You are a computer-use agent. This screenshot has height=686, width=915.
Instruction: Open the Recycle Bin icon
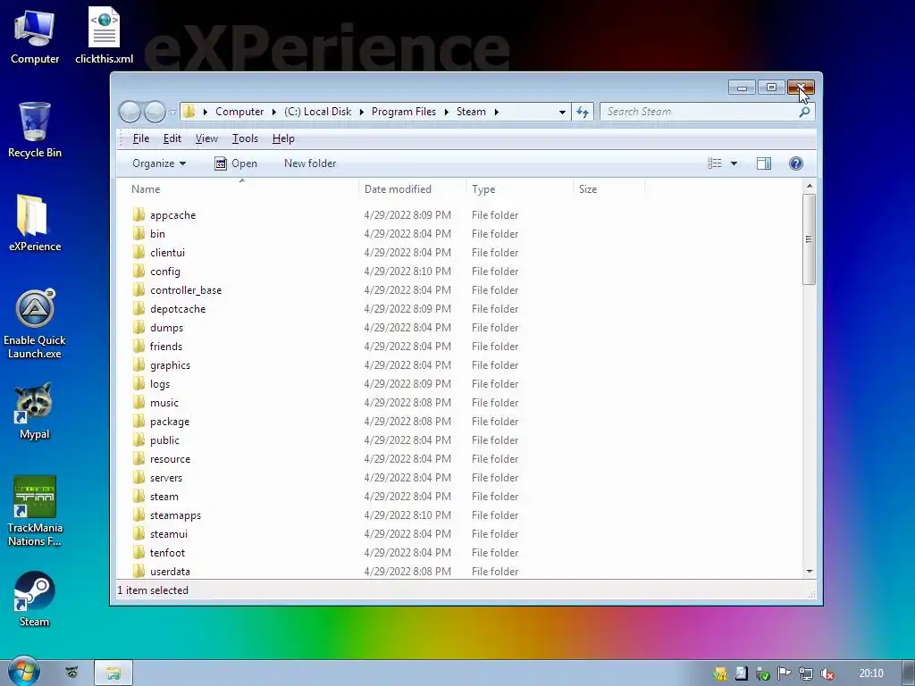click(x=35, y=130)
